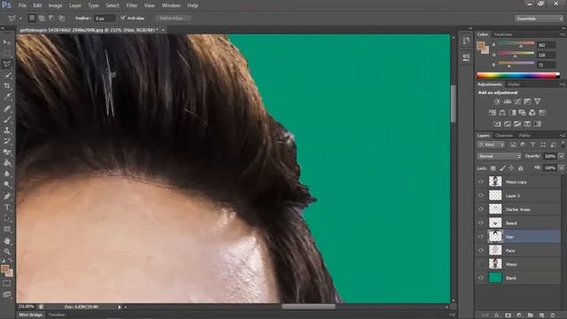Click the Refine Edge button
This screenshot has height=319, width=567.
point(174,18)
